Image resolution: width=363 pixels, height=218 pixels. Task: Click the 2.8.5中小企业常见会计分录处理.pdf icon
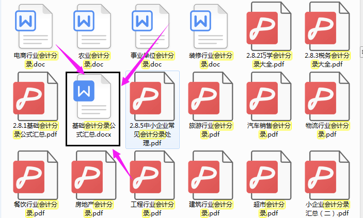(152, 96)
